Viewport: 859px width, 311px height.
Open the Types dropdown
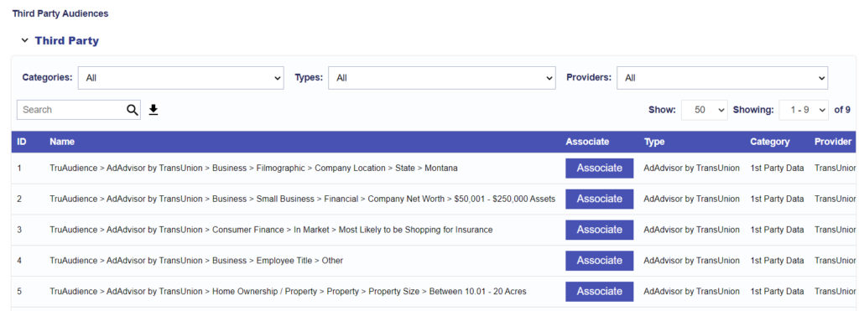click(x=441, y=78)
